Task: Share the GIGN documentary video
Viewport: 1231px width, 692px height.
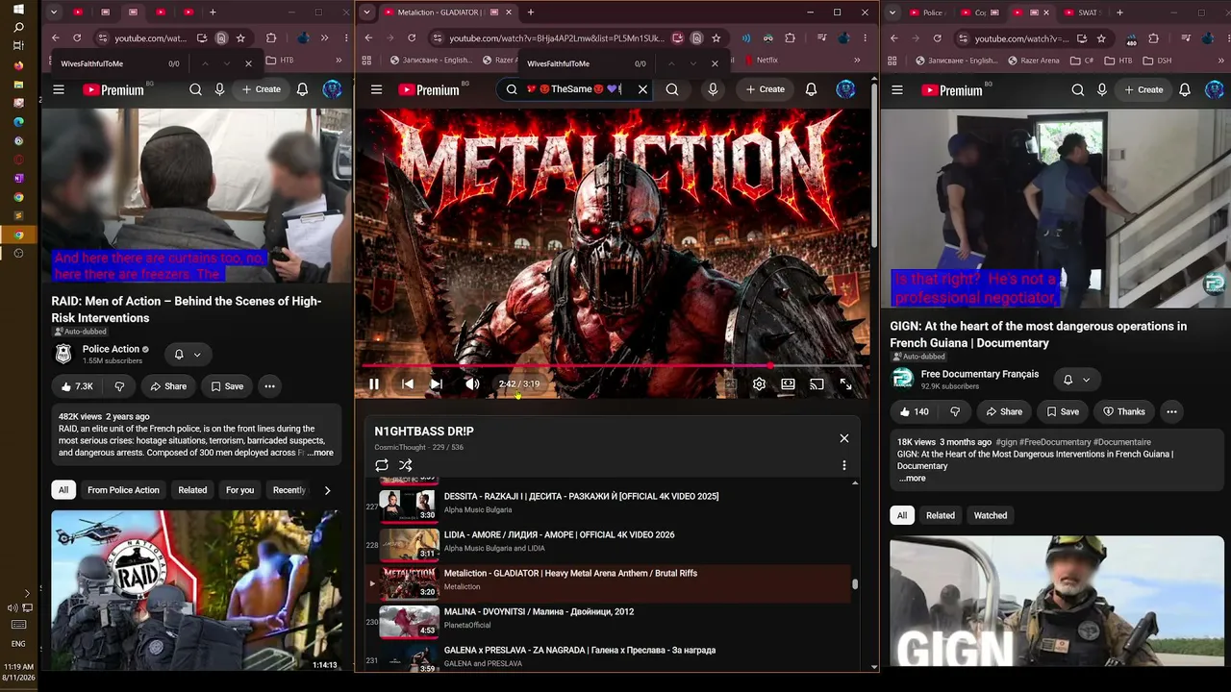Action: tap(1004, 411)
